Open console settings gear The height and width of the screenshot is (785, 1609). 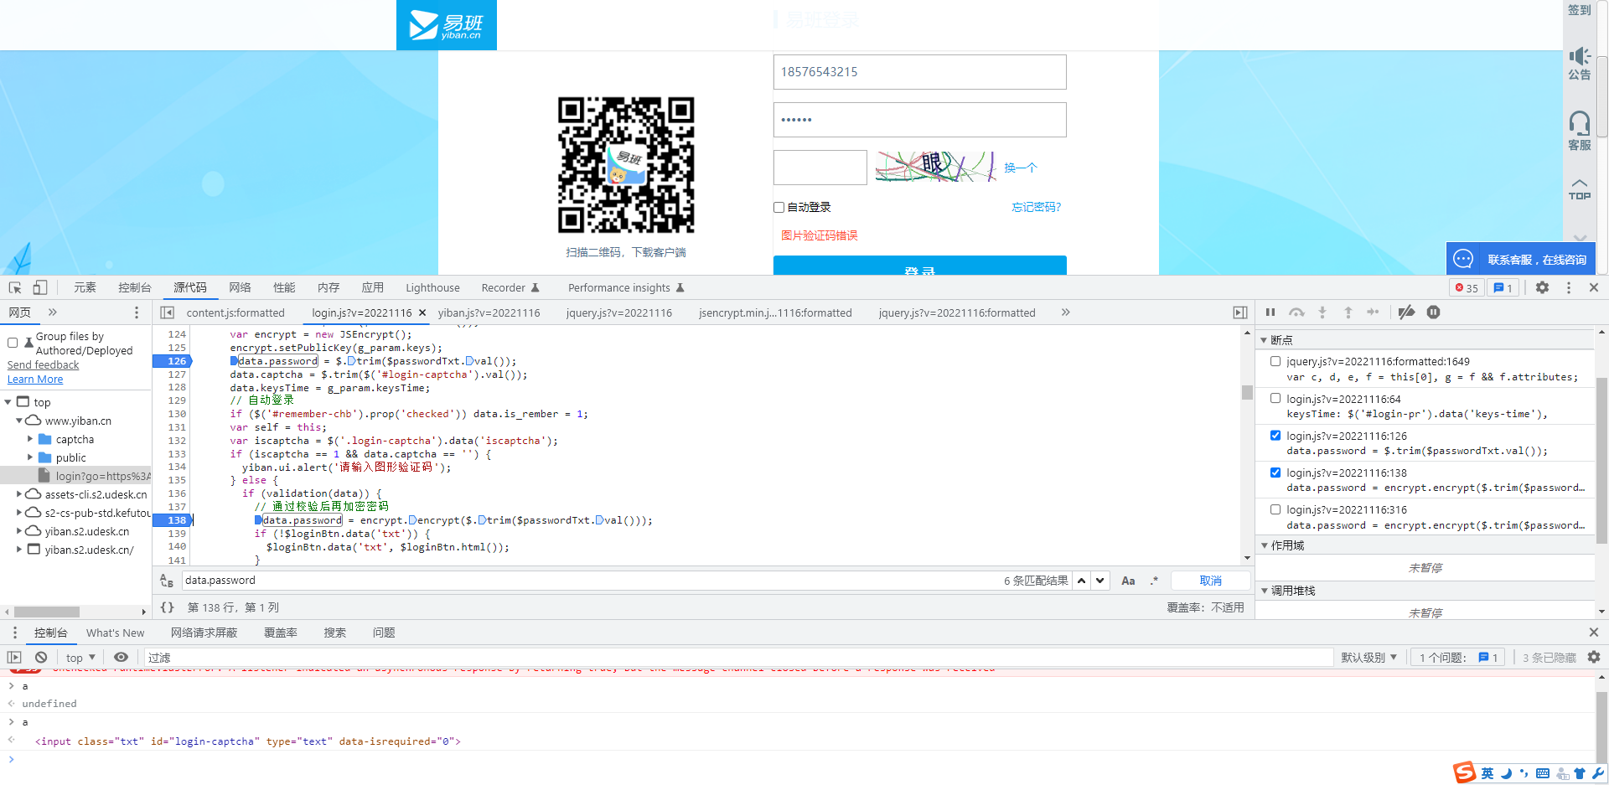1594,658
